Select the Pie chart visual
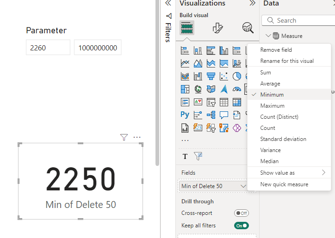335x238 pixels. (237, 76)
